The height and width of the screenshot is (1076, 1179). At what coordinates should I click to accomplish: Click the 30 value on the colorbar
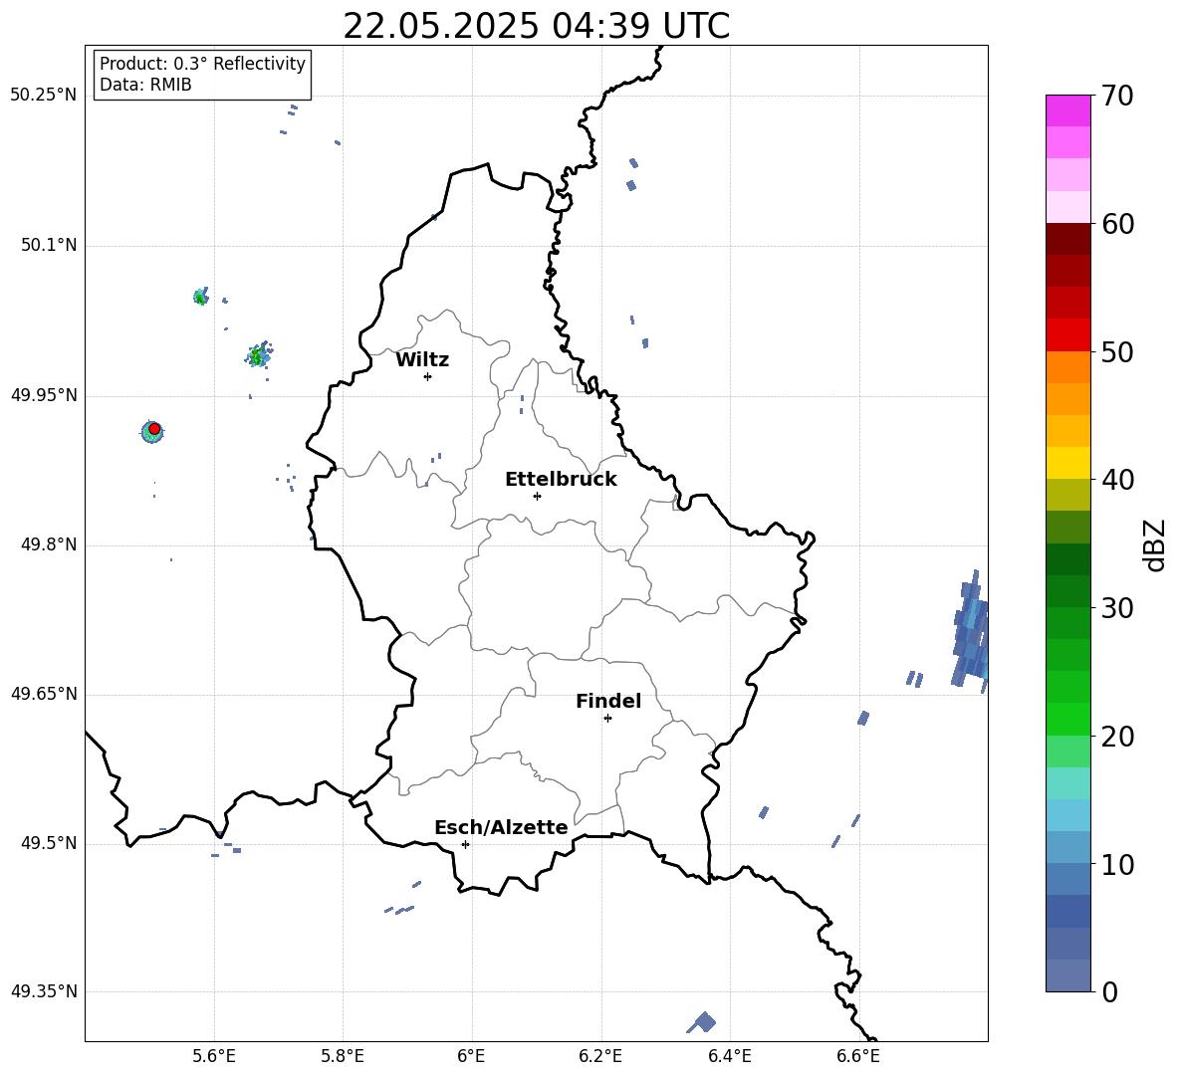pos(1117,608)
